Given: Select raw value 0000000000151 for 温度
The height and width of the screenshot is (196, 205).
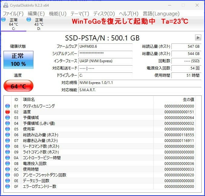Looking at the screenshot, I should pos(179,112).
